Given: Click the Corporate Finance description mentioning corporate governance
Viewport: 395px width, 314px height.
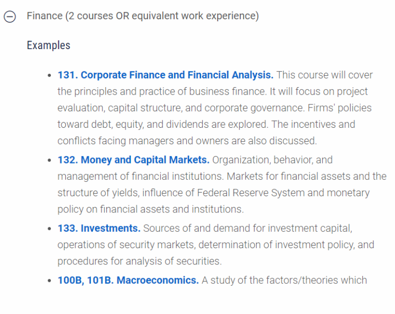Looking at the screenshot, I should (215, 108).
